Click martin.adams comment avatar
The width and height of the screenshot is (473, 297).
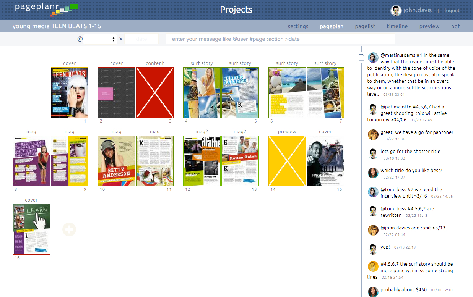(x=373, y=58)
